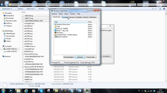Open the Vensters menu
The width and height of the screenshot is (167, 93).
click(73, 14)
